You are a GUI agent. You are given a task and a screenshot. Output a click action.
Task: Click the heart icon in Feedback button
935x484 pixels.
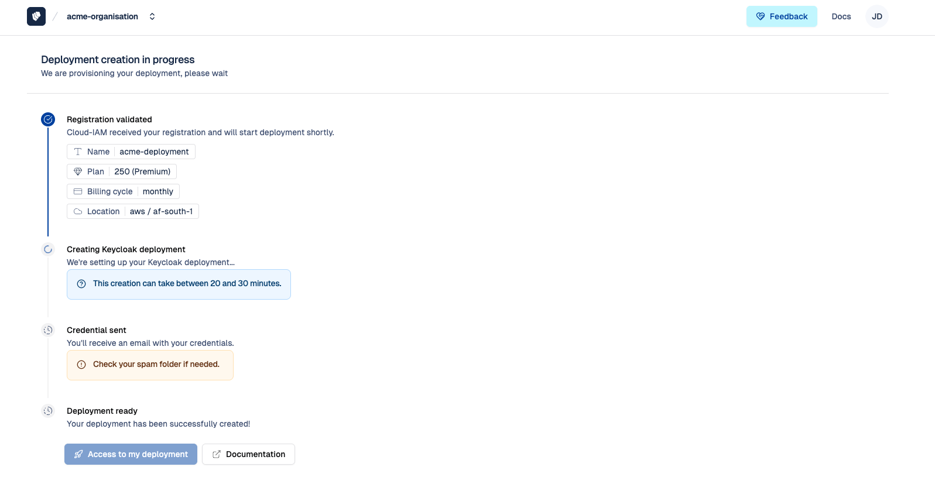coord(761,16)
